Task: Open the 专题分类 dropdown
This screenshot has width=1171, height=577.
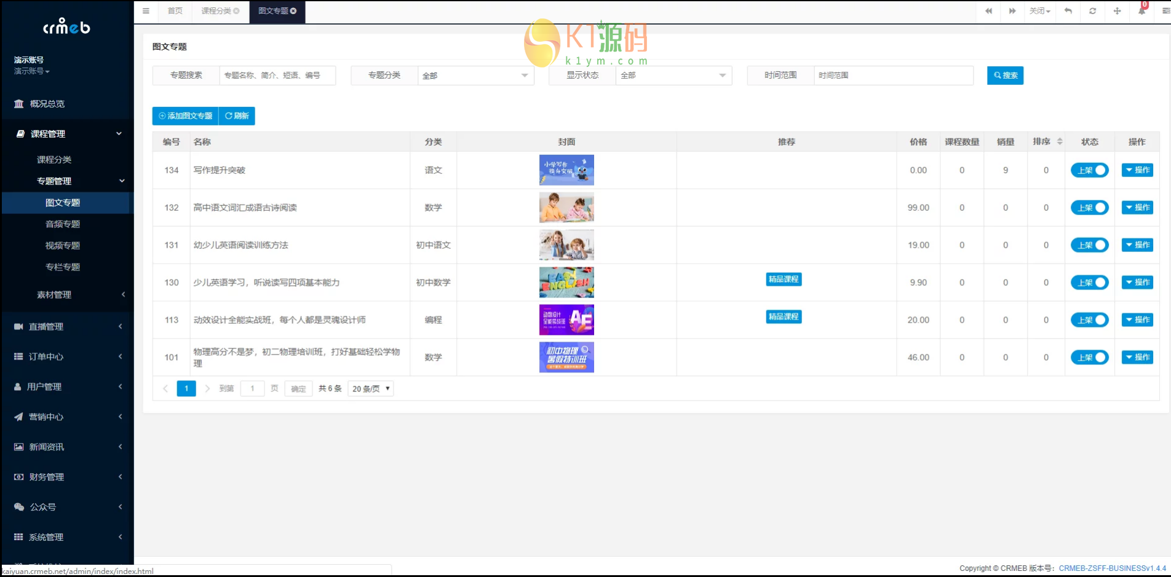Action: (x=476, y=76)
